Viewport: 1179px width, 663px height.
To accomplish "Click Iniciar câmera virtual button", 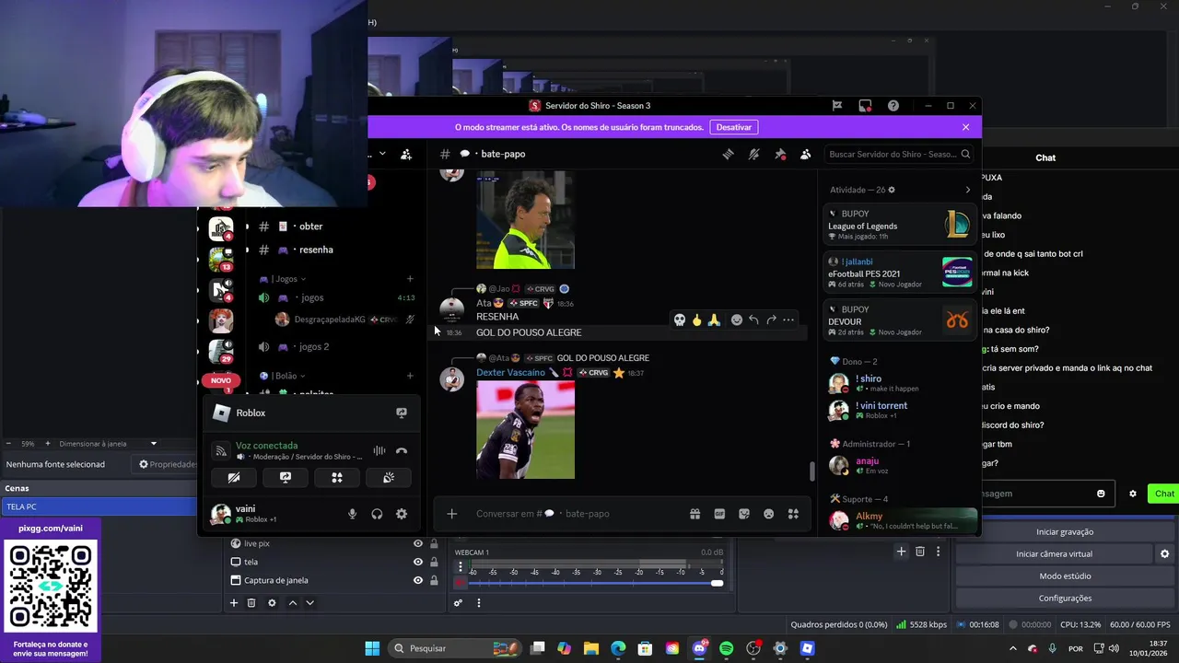I will coord(1054,553).
